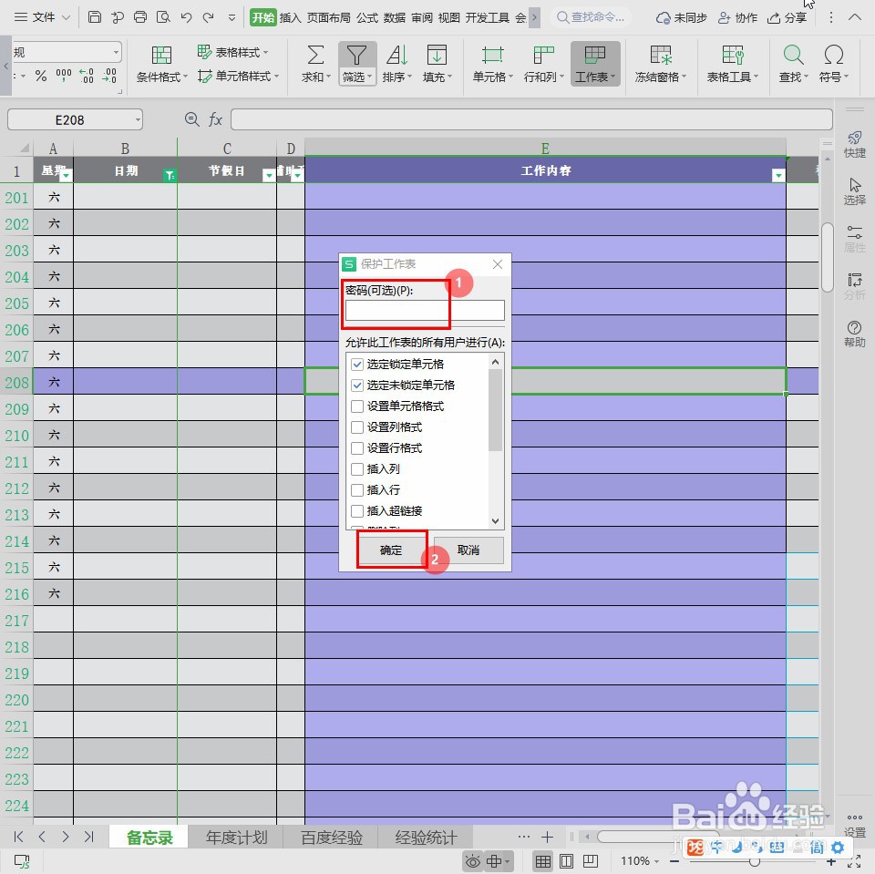Click the 分享 share button

(787, 18)
